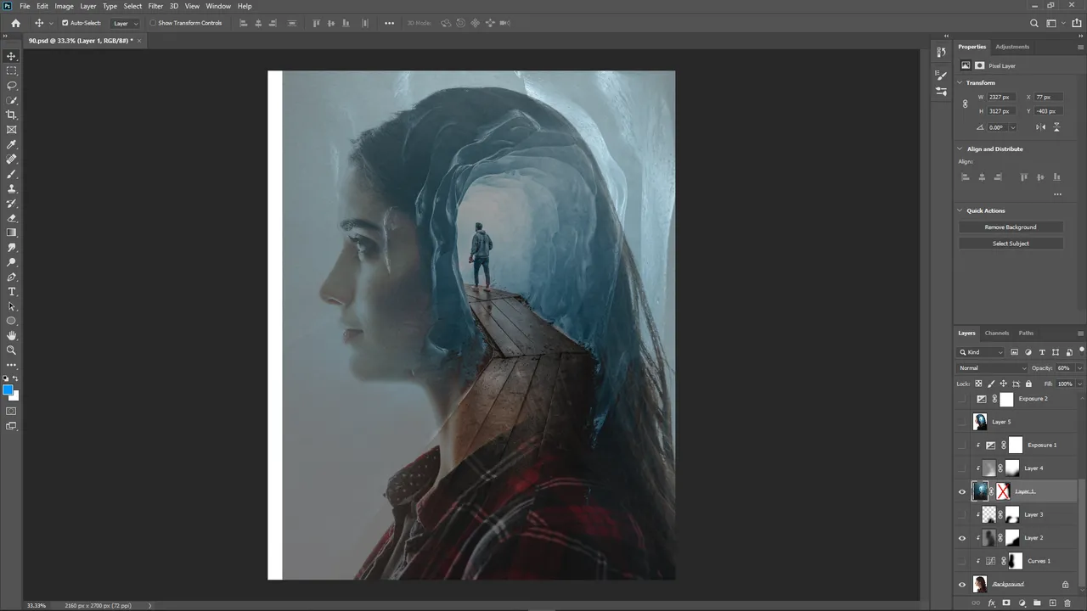Open the Fill dropdown arrow
Screen dimensions: 1087x611
[1079, 384]
